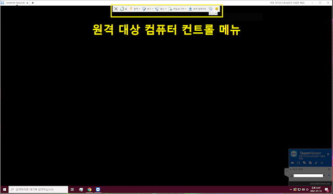
Task: Click the TeamViewer logo in tab bar
Action: coord(2,3)
